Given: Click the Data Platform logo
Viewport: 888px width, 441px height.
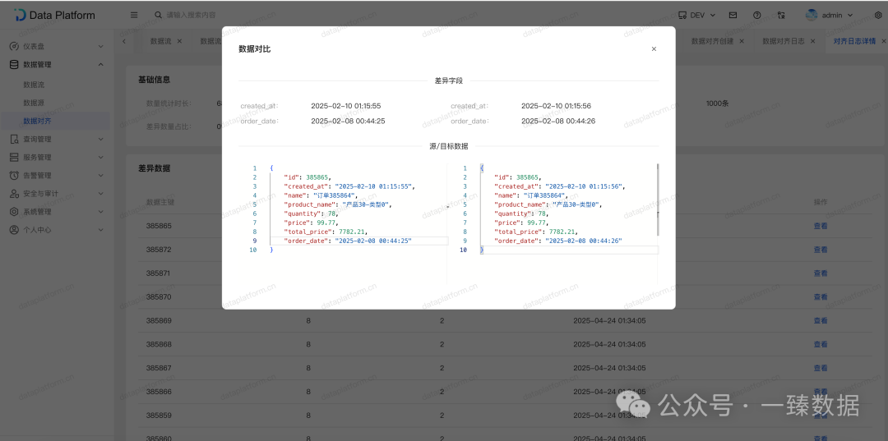Looking at the screenshot, I should 54,16.
